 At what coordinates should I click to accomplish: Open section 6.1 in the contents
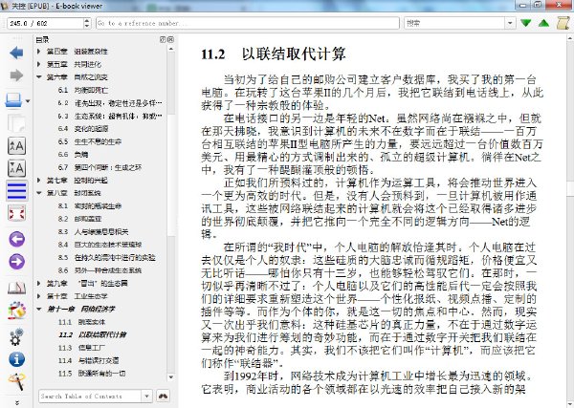82,90
